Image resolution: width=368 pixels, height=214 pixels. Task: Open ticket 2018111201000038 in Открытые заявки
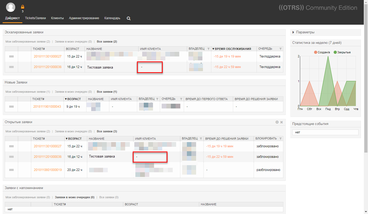[48, 157]
